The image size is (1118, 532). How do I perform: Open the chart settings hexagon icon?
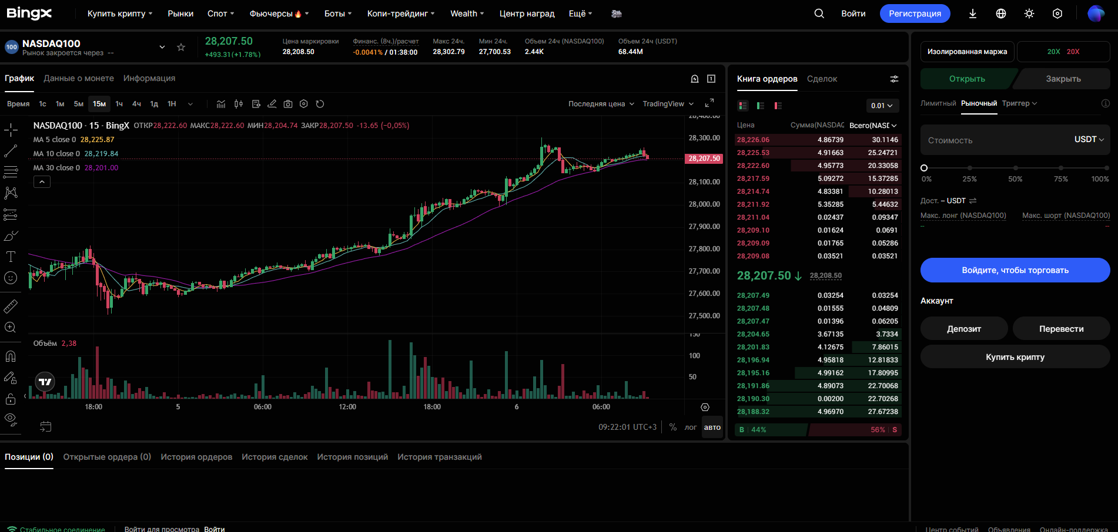pos(304,104)
